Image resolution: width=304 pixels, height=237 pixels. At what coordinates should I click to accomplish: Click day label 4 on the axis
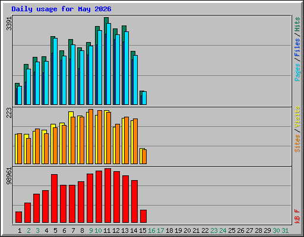pyautogui.click(x=46, y=230)
